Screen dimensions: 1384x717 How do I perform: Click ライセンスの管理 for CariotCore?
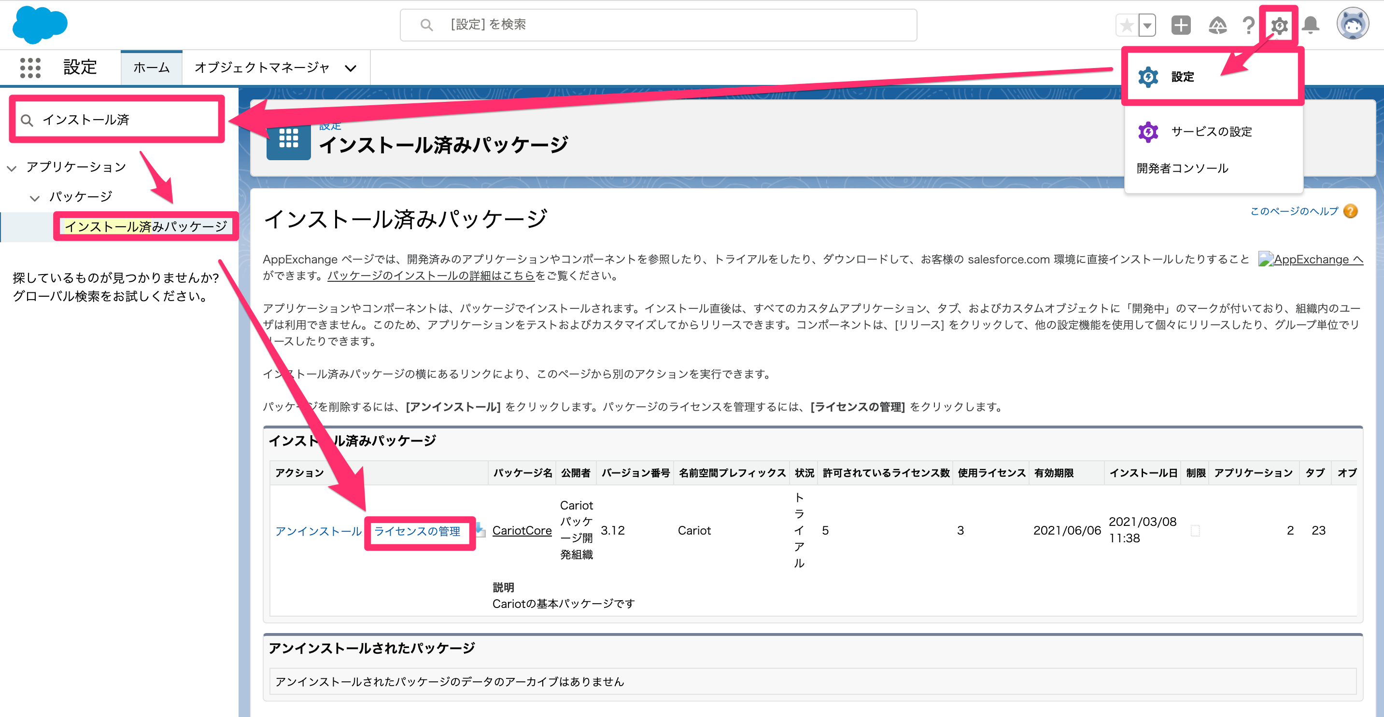click(417, 531)
